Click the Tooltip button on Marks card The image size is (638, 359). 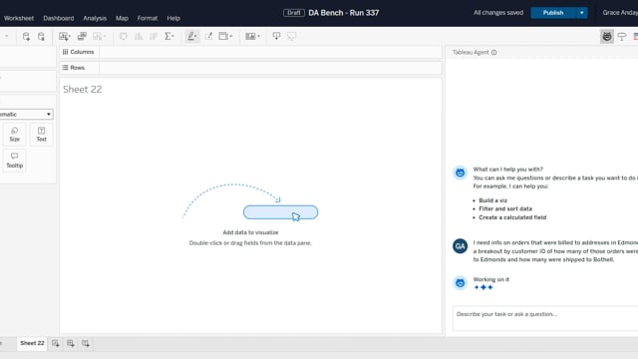(x=15, y=161)
